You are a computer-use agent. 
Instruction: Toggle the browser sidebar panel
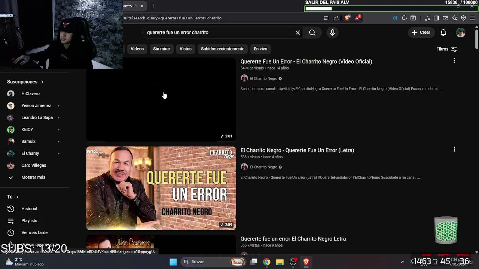coord(436,18)
